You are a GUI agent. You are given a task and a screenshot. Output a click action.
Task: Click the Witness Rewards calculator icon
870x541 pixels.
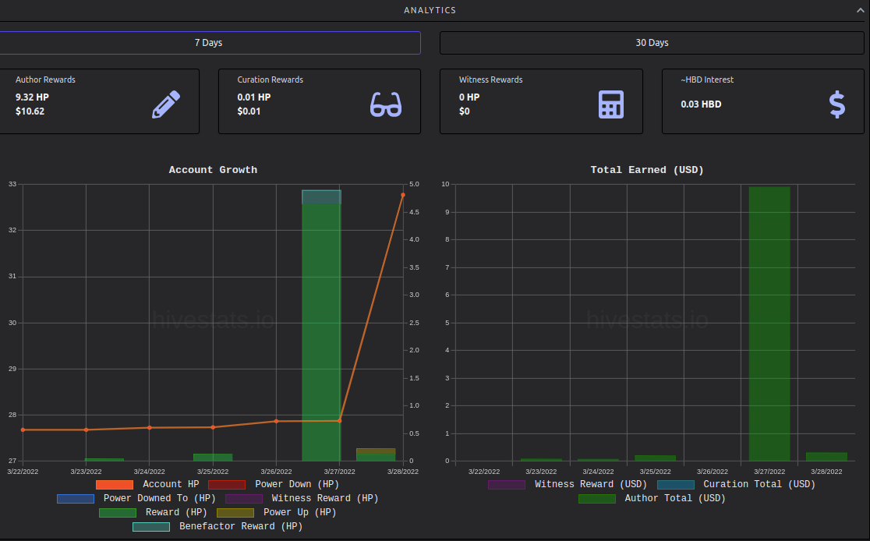coord(611,104)
